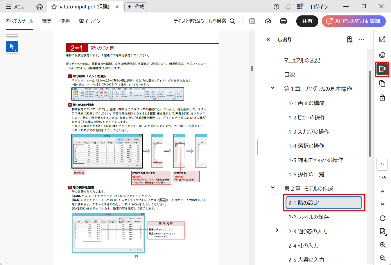Click the Zoom out magnifier icon

coord(383,258)
